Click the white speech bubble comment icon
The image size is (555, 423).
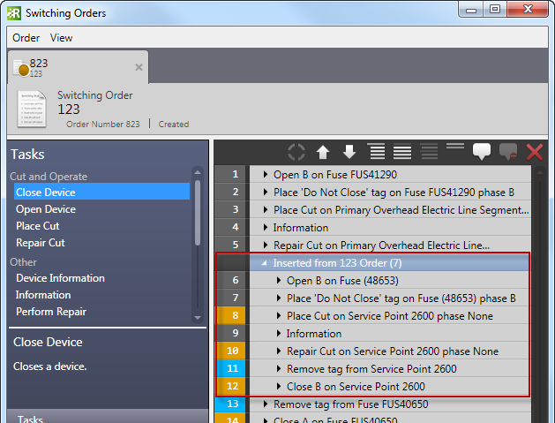click(481, 152)
